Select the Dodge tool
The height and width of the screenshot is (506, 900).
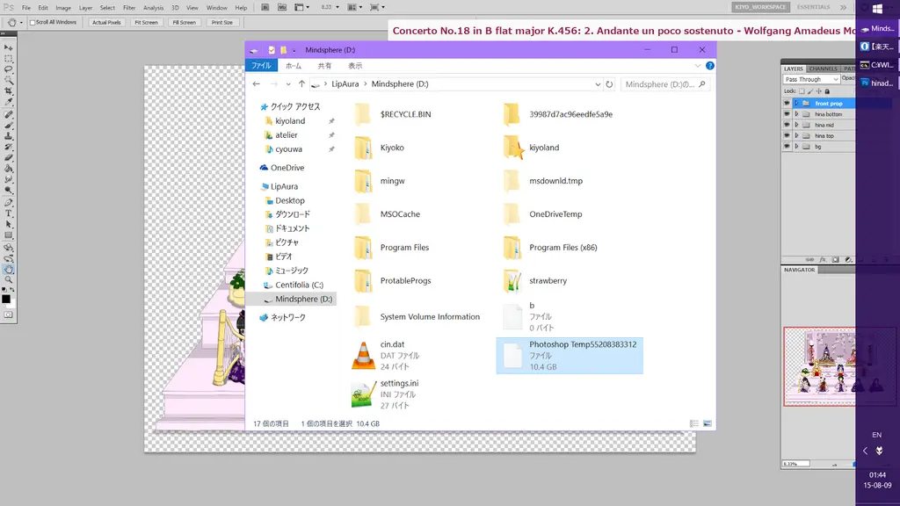(x=8, y=190)
